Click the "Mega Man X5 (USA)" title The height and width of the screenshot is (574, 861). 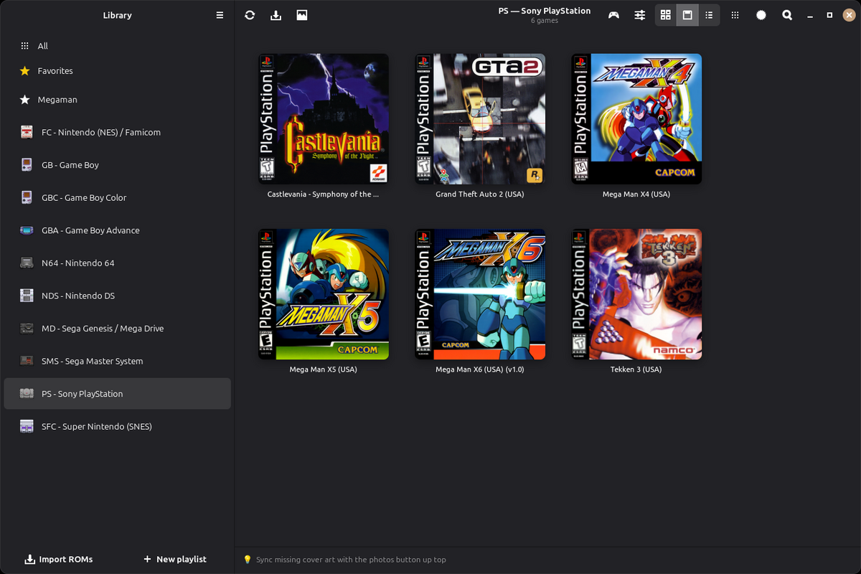click(x=324, y=370)
